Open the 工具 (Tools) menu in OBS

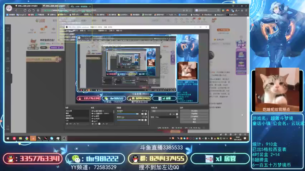tap(112, 31)
